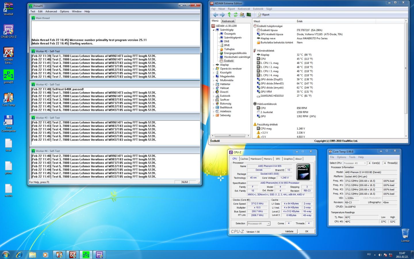Screen dimensions: 414x259
Task: Switch to CPU-Z SPD tab
Action: click(278, 159)
